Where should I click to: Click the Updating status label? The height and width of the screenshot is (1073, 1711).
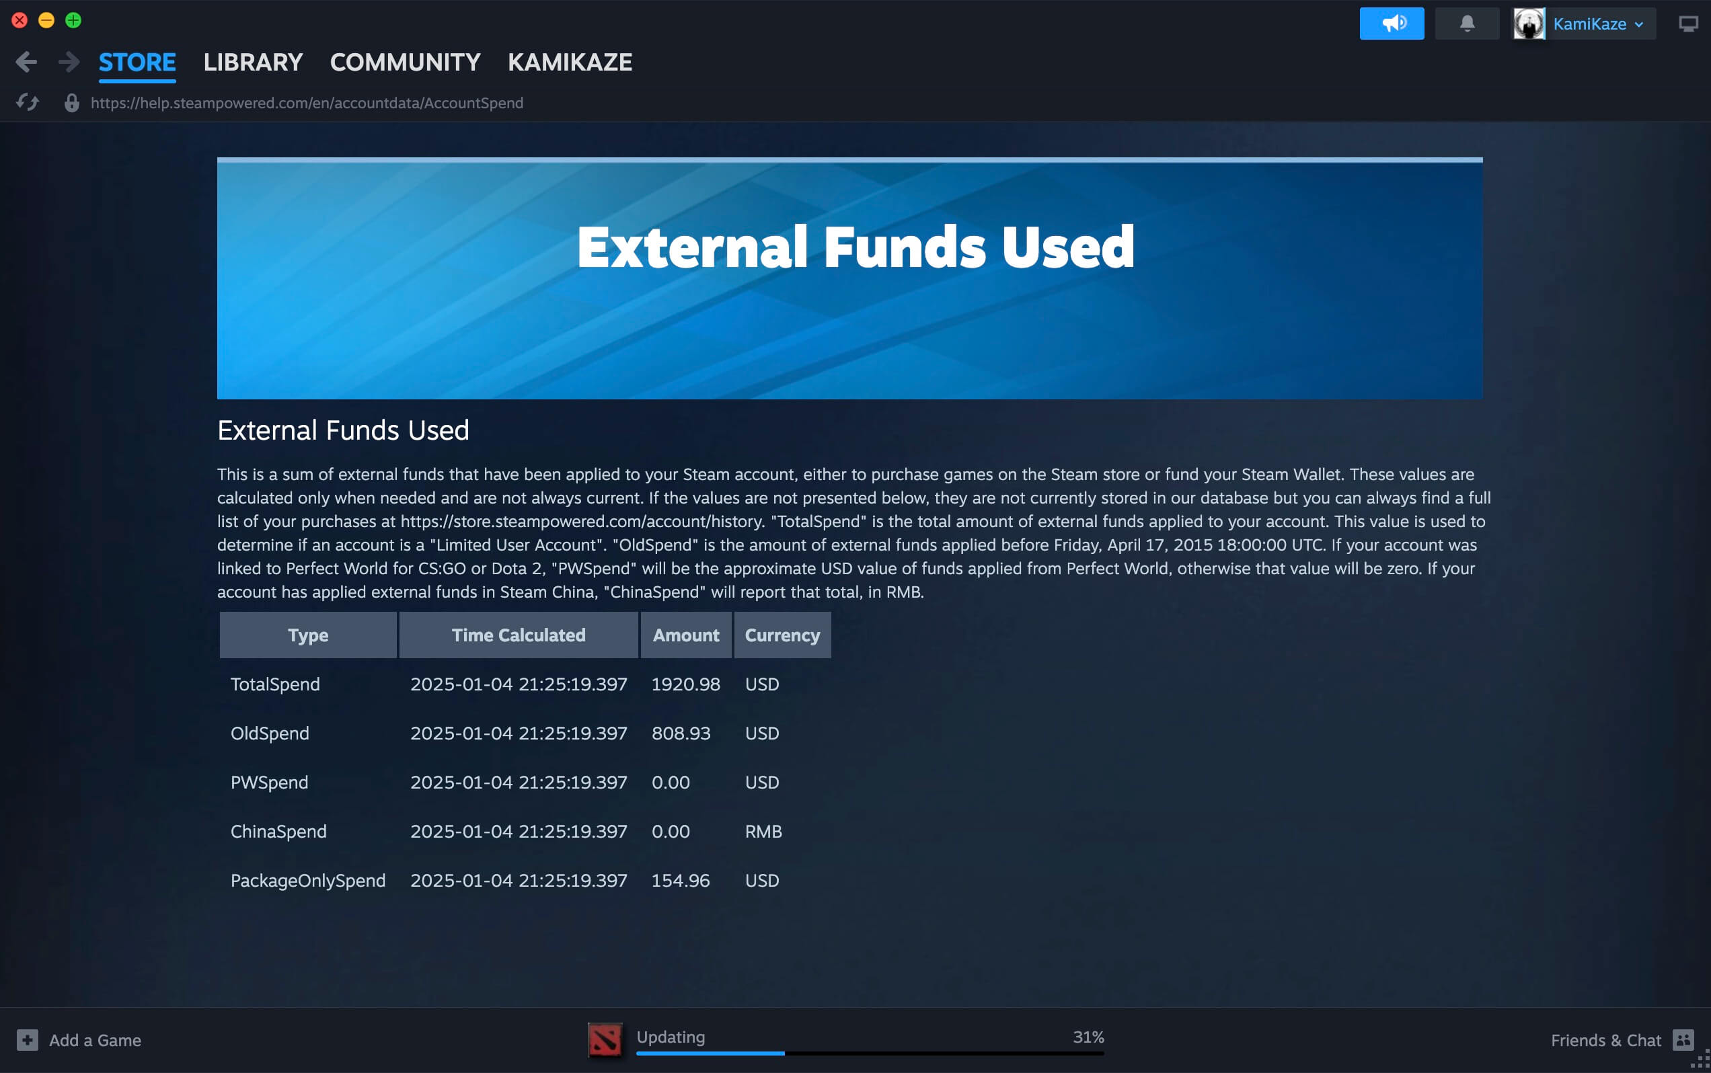point(670,1037)
